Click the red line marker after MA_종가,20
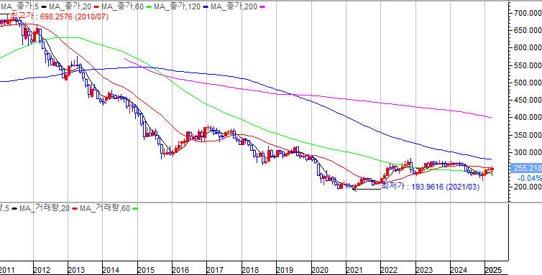This screenshot has height=275, width=542. [x=96, y=6]
